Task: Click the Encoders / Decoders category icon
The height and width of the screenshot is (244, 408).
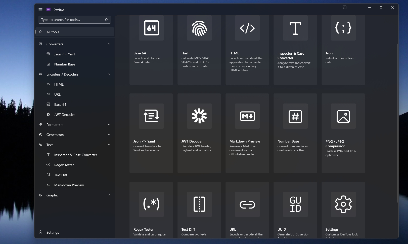Action: (40, 74)
